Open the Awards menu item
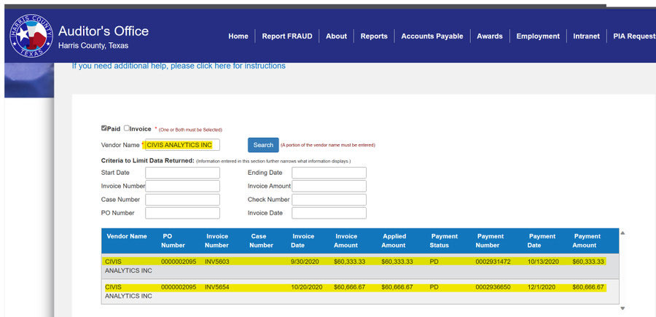656x317 pixels. 490,36
